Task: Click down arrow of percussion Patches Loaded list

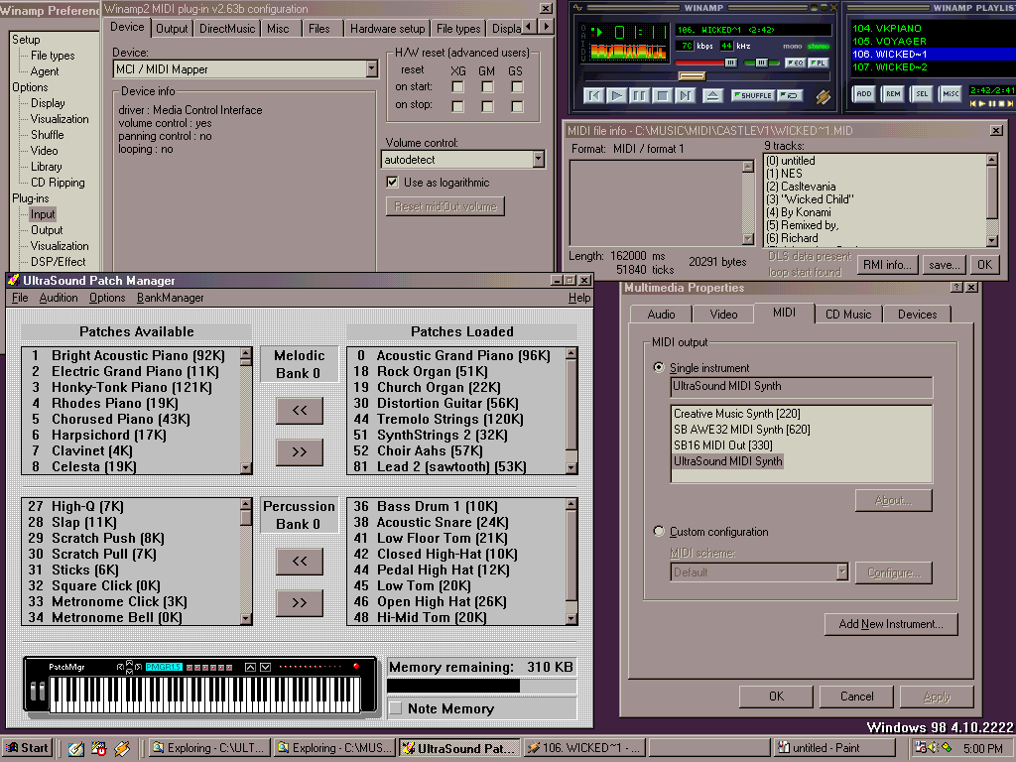Action: (571, 619)
